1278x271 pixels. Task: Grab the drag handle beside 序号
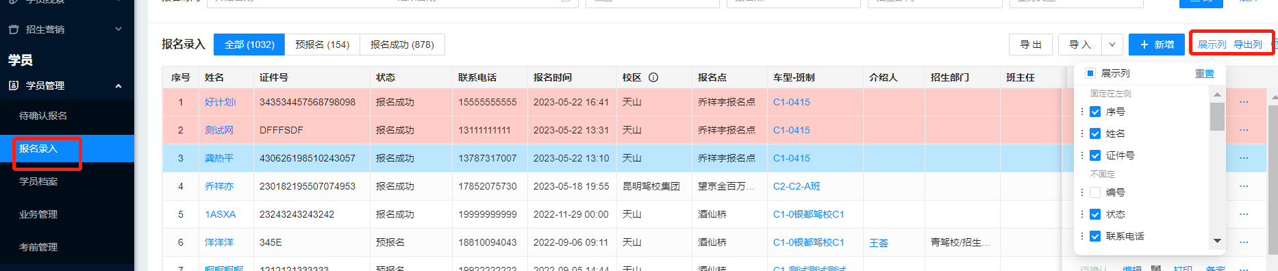pos(1082,112)
